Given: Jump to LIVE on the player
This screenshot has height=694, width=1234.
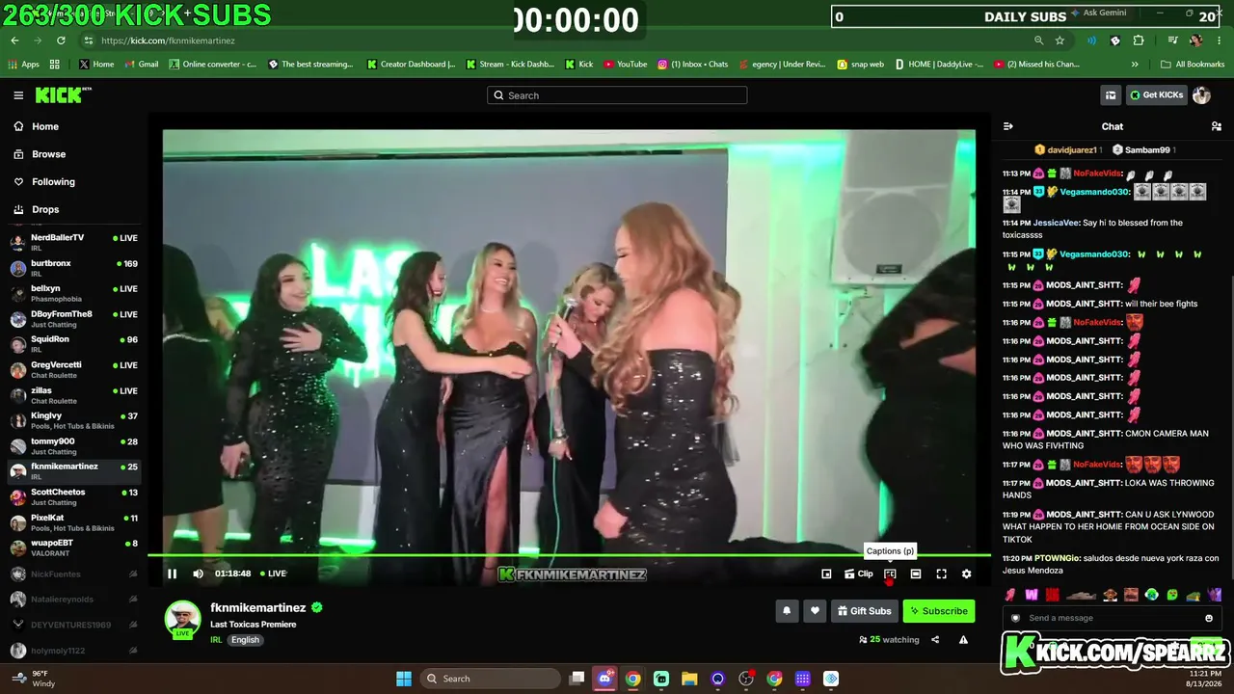Looking at the screenshot, I should coord(272,574).
